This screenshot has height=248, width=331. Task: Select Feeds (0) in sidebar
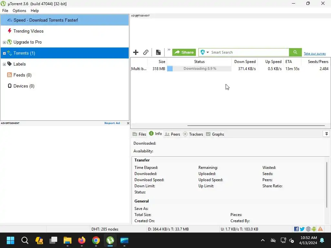(22, 75)
